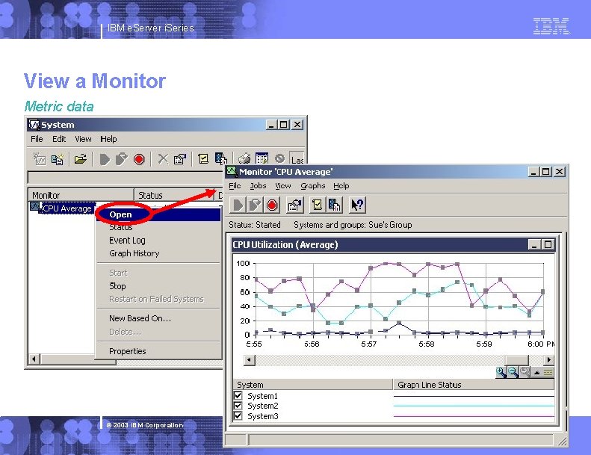The height and width of the screenshot is (455, 591).
Task: Open File menu in Monitor 'CPU Average' window
Action: (235, 186)
